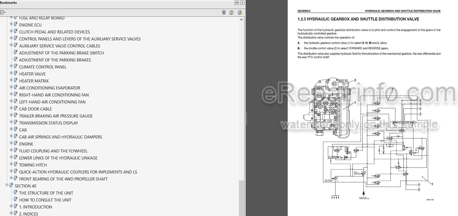The image size is (458, 216).
Task: Open ADJUSTMENT OF THE PARKING BRAKES bookmark
Action: click(x=55, y=60)
